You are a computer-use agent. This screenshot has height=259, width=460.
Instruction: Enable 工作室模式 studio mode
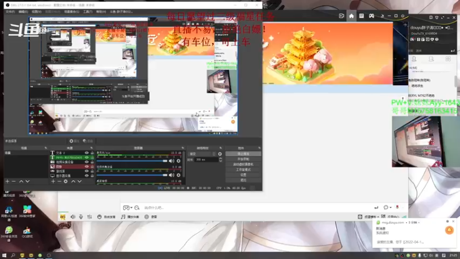[x=243, y=170]
